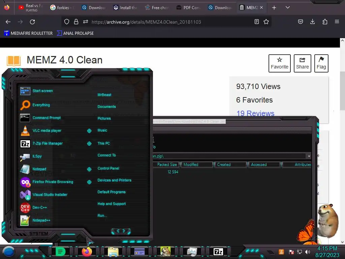This screenshot has height=259, width=345.
Task: Open the 19 Reviews link
Action: [x=255, y=113]
